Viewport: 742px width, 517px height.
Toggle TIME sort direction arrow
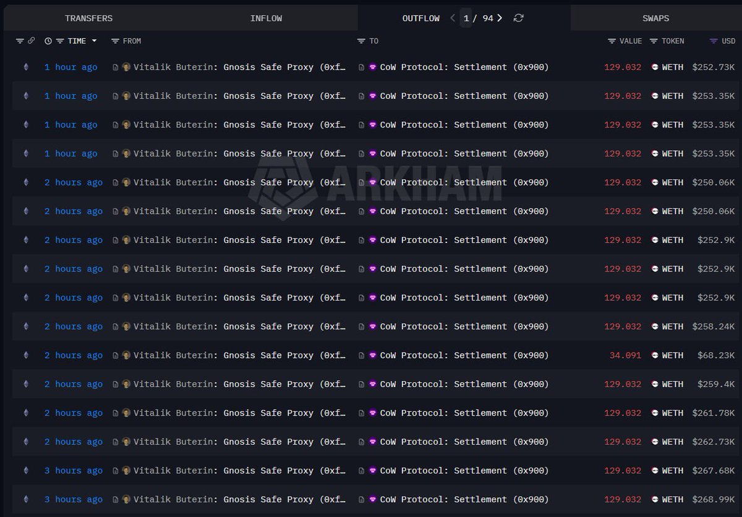point(94,41)
